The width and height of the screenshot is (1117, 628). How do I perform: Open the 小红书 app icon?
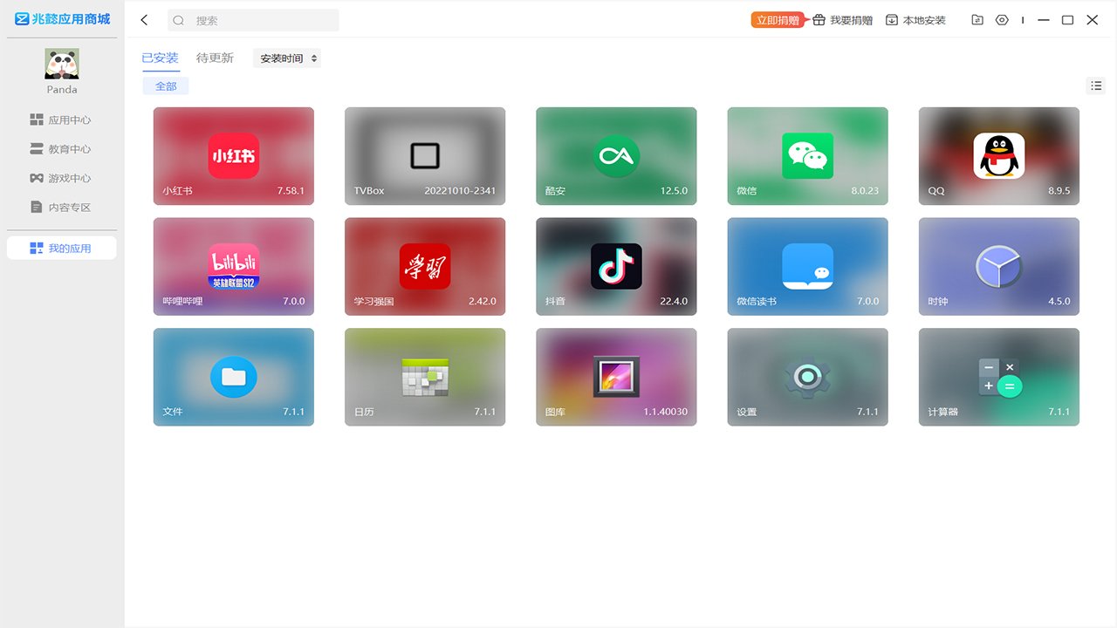234,156
